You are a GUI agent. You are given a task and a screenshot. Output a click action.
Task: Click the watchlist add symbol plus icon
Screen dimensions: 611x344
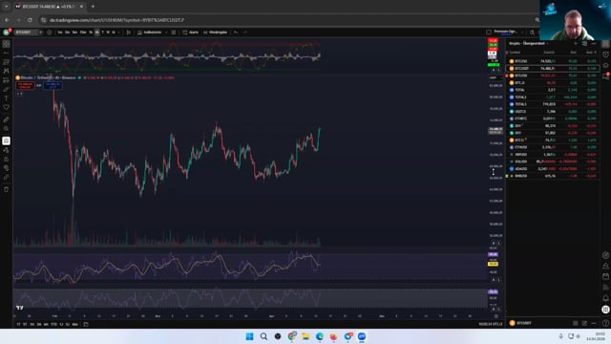click(x=576, y=43)
